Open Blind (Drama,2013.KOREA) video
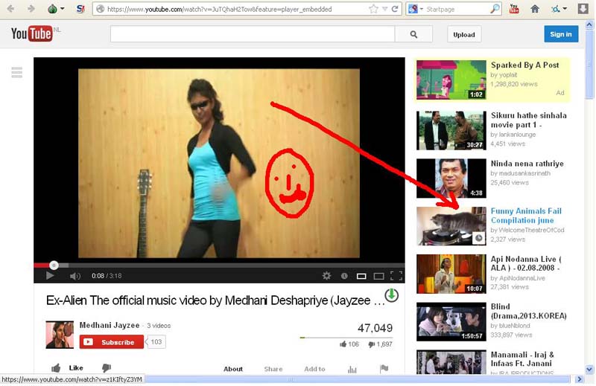Screen dimensions: 596x386 (528, 311)
